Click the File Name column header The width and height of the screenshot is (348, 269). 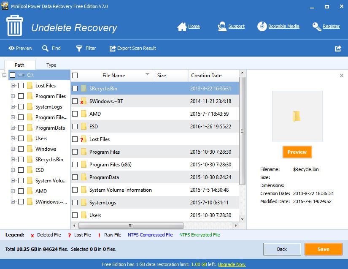click(x=113, y=76)
